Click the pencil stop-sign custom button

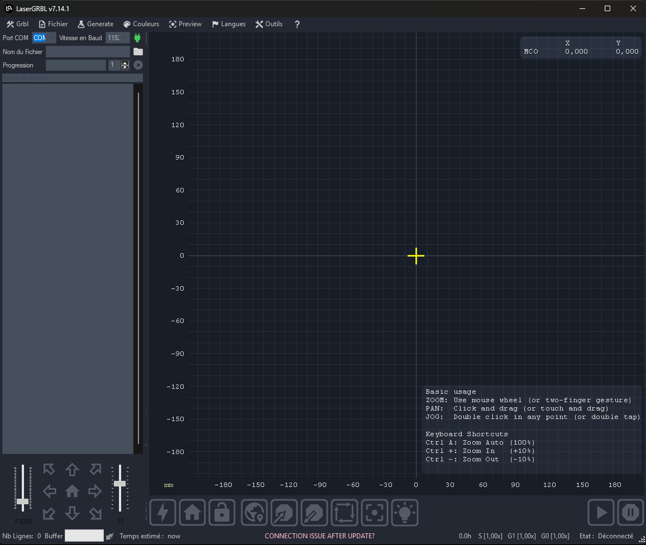pos(314,513)
